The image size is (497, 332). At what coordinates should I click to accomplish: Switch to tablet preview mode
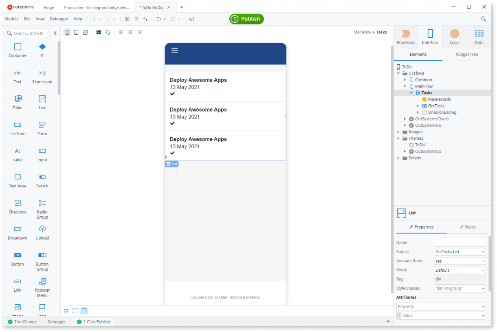76,32
